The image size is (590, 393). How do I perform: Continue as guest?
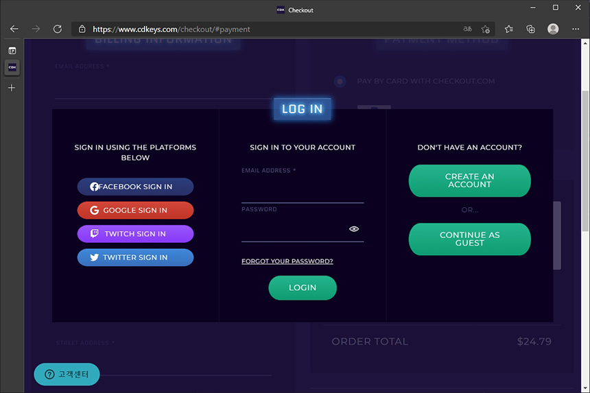coord(469,239)
